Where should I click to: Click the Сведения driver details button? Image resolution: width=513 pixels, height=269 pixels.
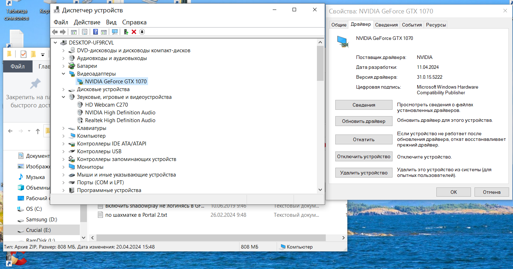tap(364, 105)
